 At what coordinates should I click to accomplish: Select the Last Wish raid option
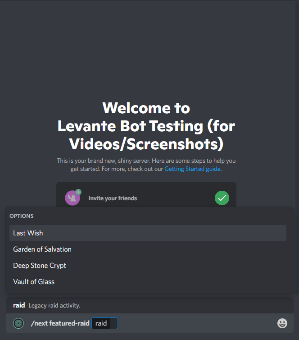(x=148, y=233)
